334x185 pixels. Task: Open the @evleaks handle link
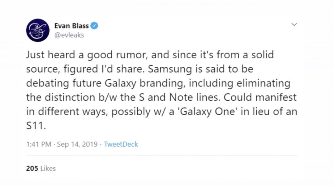69,35
